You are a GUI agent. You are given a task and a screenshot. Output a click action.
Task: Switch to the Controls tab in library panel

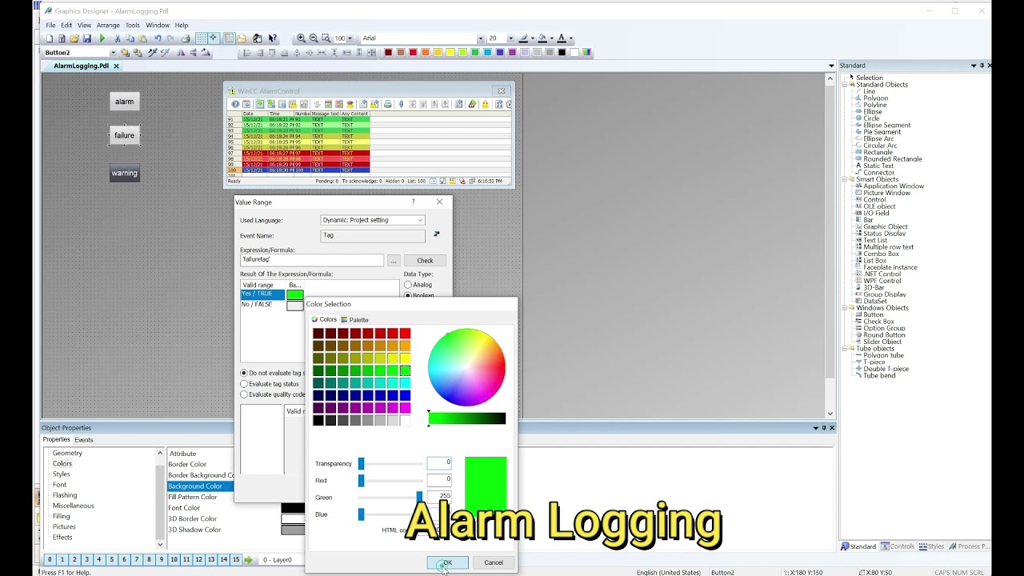click(898, 546)
